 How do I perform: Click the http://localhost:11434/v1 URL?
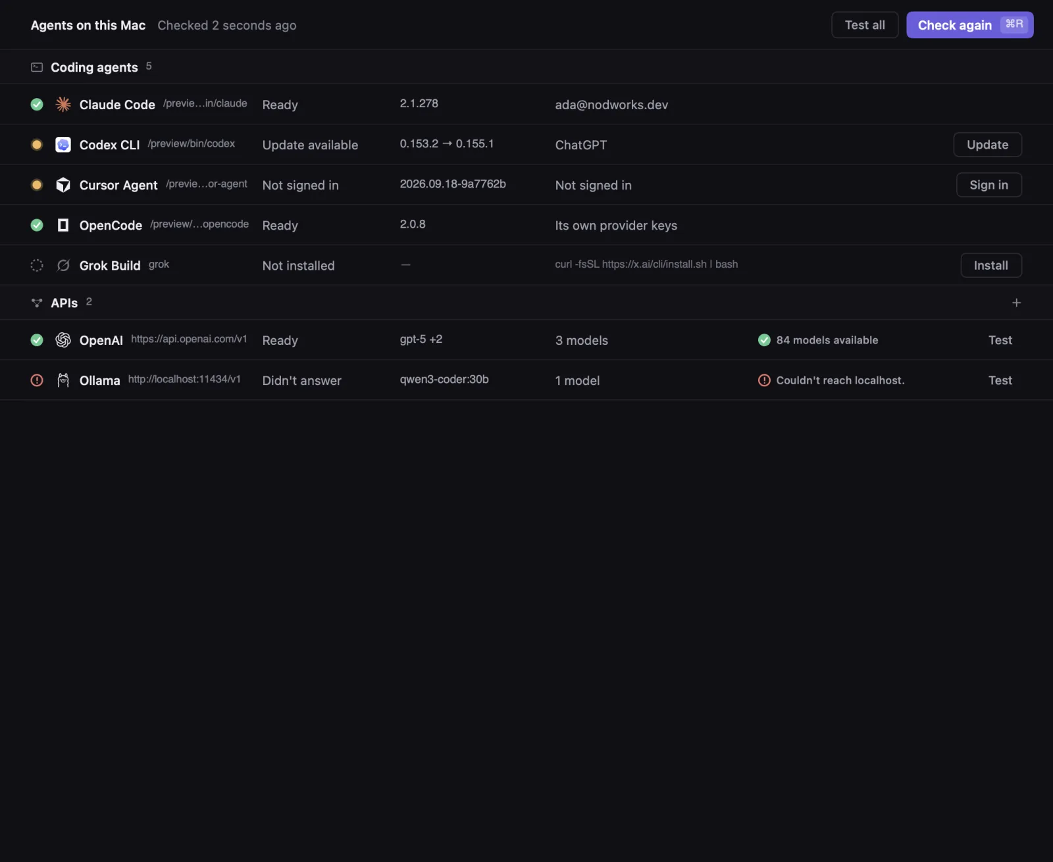pyautogui.click(x=184, y=379)
